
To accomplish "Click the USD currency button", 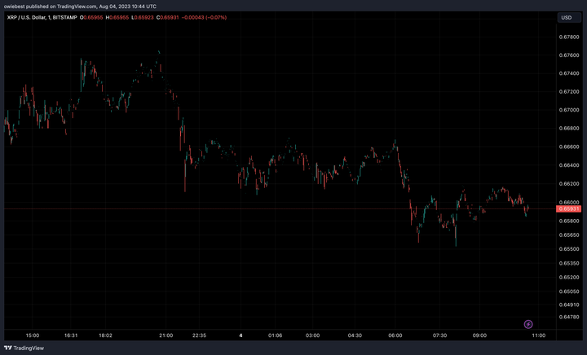I will coord(569,18).
